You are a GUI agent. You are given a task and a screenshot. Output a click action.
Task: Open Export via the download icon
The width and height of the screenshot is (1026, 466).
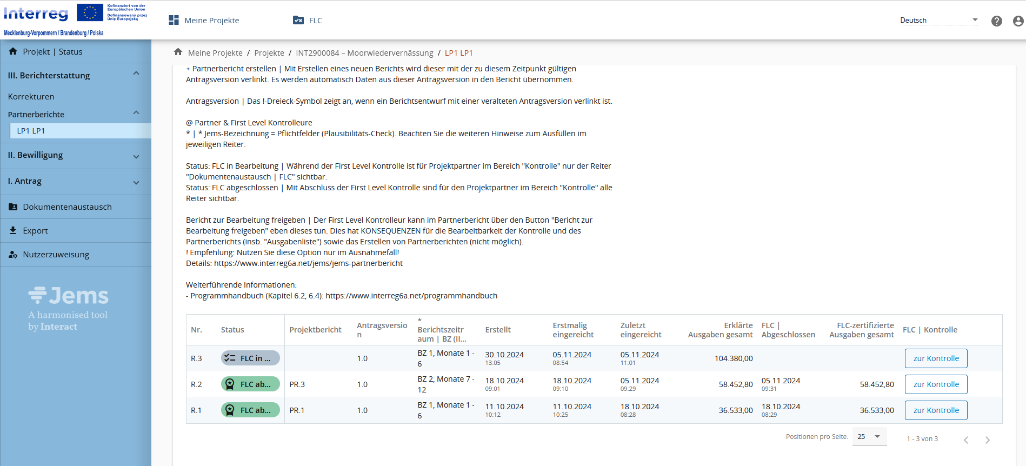pyautogui.click(x=13, y=231)
